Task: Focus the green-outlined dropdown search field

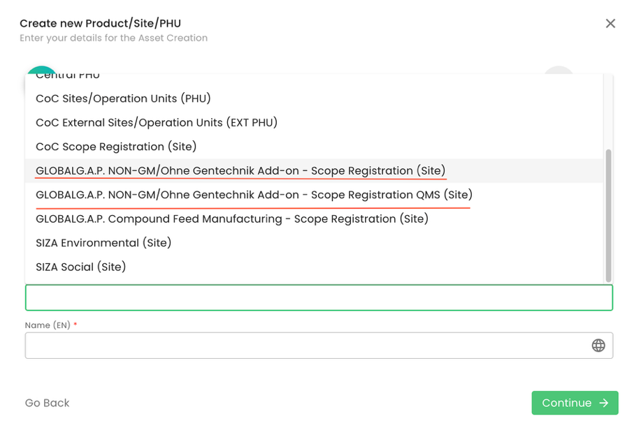Action: tap(318, 297)
